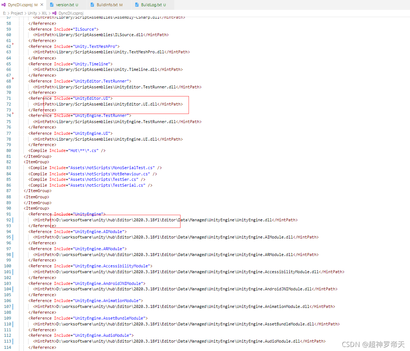
Task: Click the UnityEngine.UI.dll HintPath line
Action: click(x=108, y=139)
